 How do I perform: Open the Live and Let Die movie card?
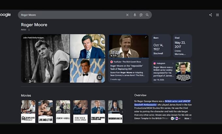click(x=46, y=112)
